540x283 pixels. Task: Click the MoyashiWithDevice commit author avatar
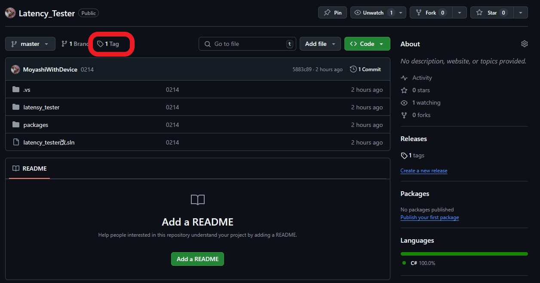click(x=15, y=69)
